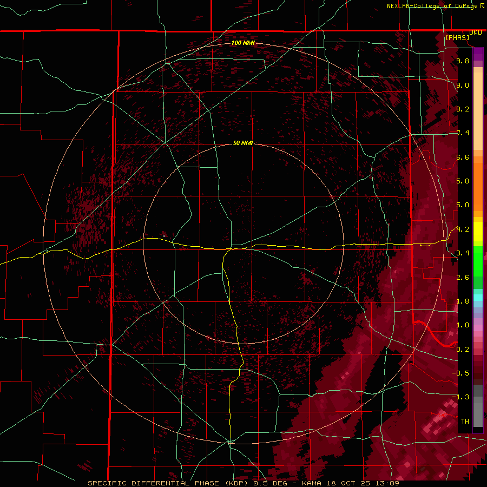Click the 5.0 legend value
Viewport: 487px width, 487px height.
[x=463, y=205]
